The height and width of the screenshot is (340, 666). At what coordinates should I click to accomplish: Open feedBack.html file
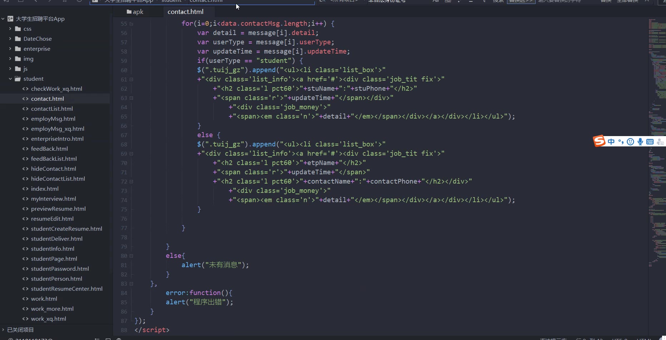coord(49,149)
